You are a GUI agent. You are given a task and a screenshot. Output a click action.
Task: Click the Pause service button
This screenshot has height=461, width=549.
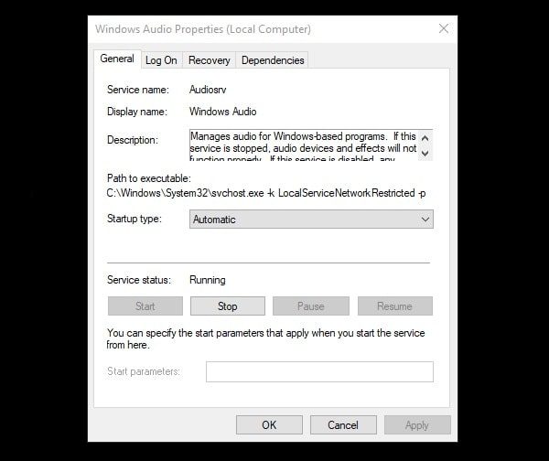311,306
